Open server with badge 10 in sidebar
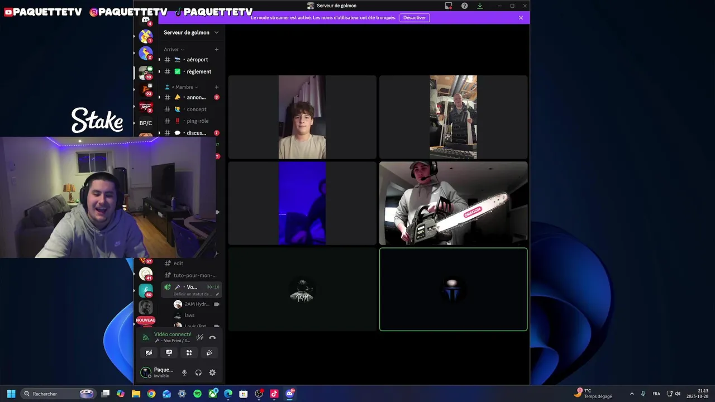715x402 pixels. pyautogui.click(x=146, y=73)
